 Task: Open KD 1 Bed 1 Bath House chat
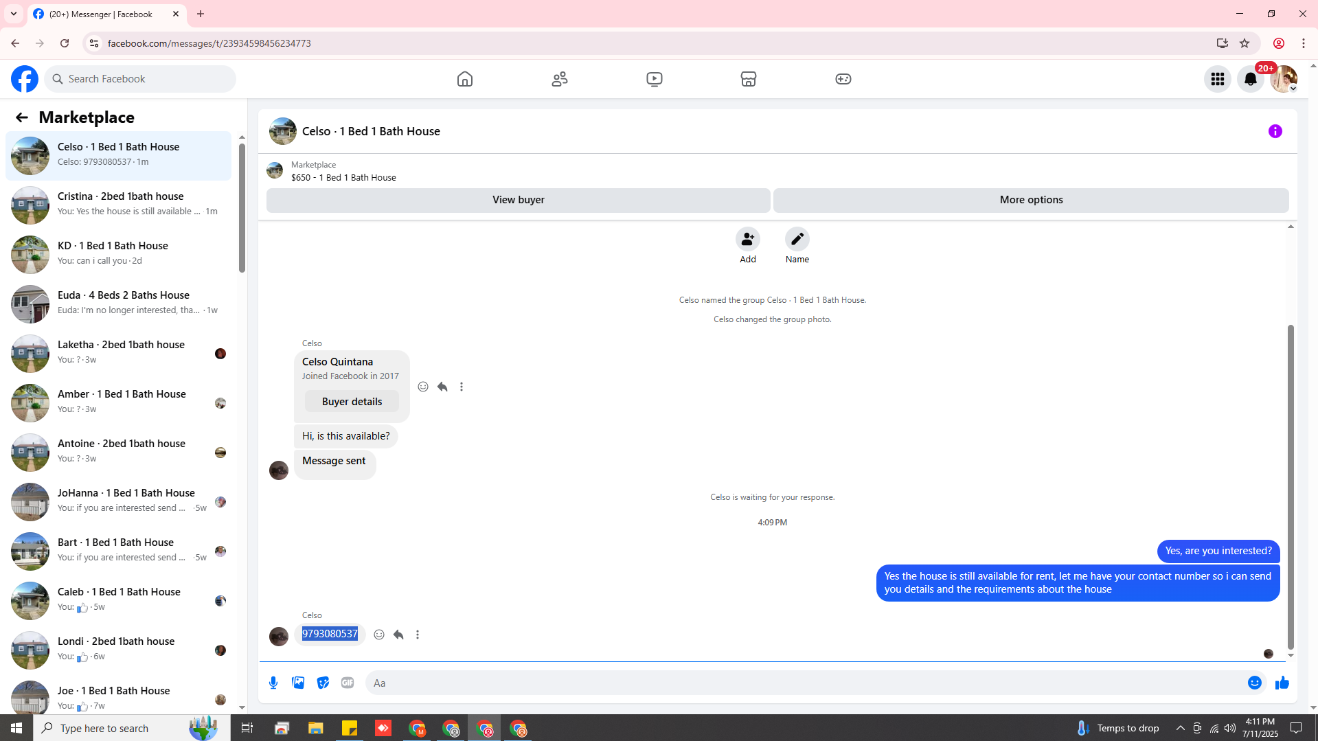point(118,254)
